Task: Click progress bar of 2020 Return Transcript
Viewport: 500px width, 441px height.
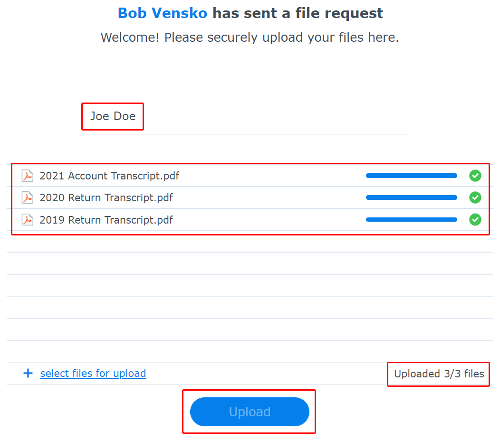Action: click(x=411, y=198)
